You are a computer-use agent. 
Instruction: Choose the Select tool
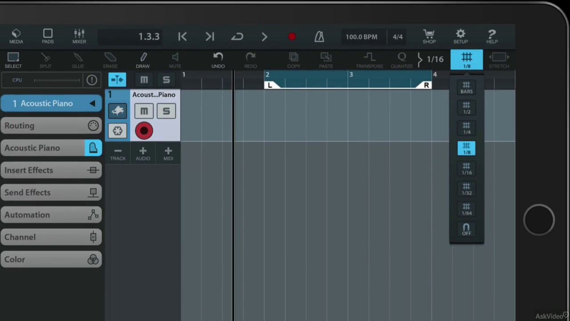click(13, 60)
